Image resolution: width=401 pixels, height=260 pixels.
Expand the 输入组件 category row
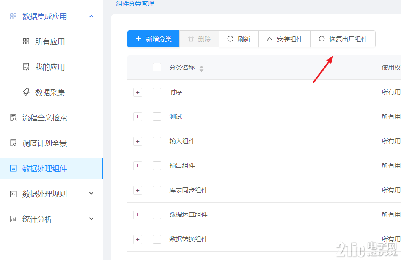[x=137, y=141]
